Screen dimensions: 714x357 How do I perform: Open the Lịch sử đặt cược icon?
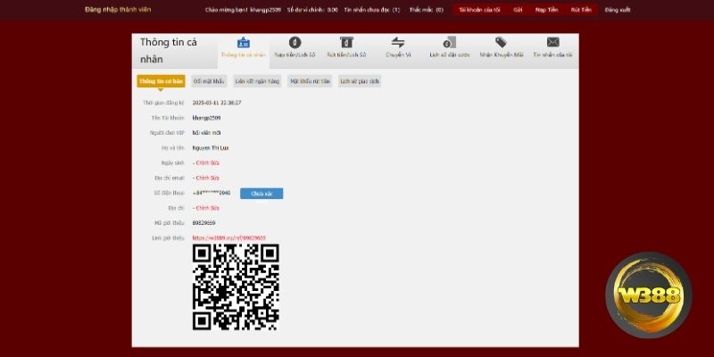[x=450, y=42]
